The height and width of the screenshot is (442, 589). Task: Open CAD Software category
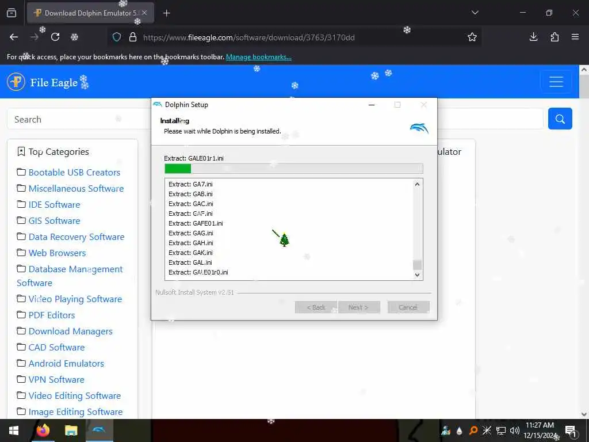(57, 348)
